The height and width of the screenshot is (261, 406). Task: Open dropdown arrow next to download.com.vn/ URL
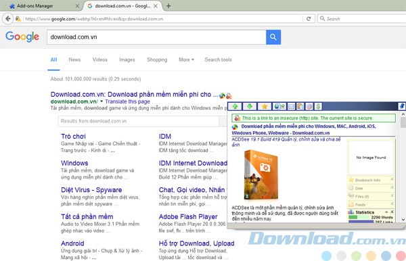point(101,101)
